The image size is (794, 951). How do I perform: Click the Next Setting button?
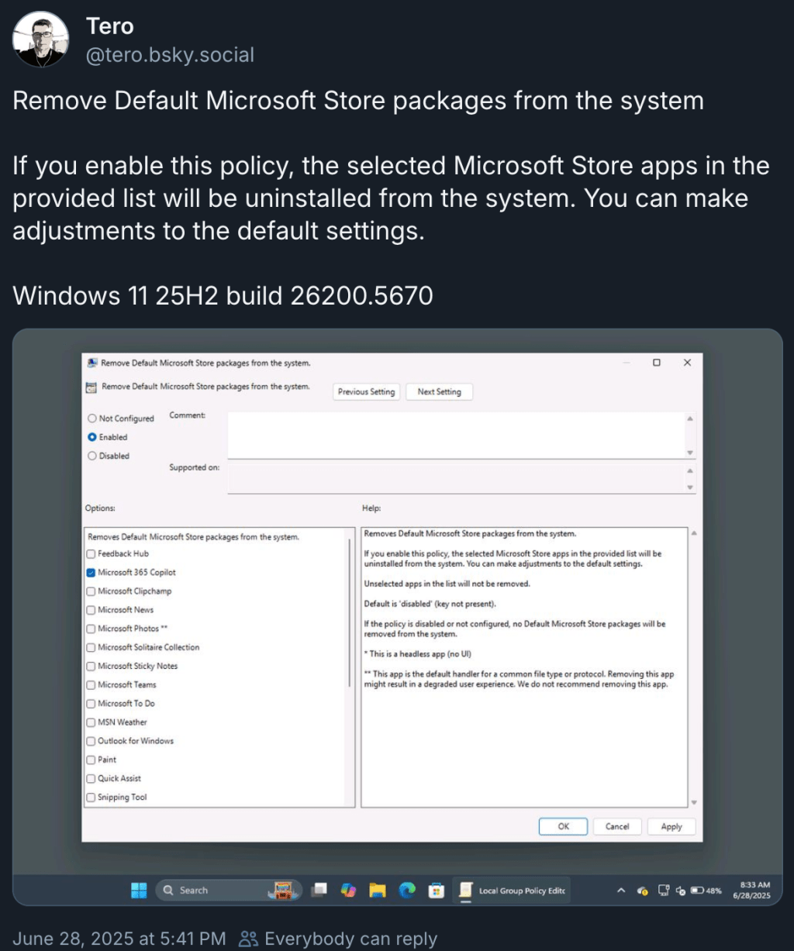point(439,391)
